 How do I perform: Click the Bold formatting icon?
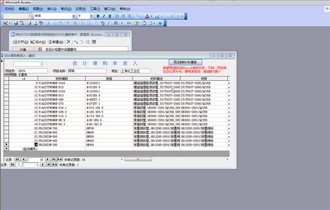98,16
